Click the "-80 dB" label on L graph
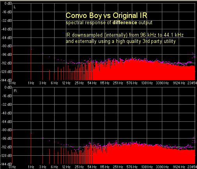The height and width of the screenshot is (169, 197). coord(7,46)
